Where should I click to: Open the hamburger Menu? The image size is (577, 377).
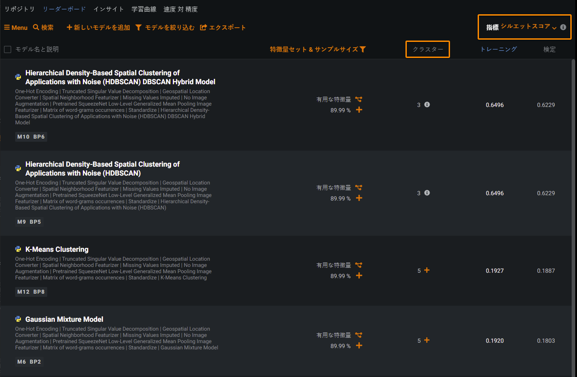click(x=16, y=28)
